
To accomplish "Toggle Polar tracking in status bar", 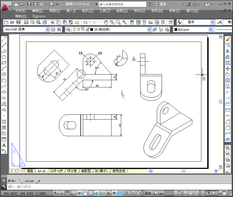I will [79, 193].
